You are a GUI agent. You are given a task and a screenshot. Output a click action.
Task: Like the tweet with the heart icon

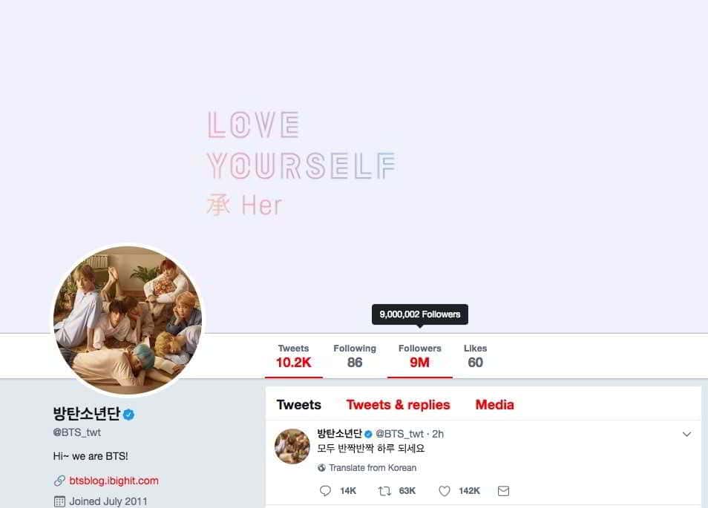(x=445, y=491)
